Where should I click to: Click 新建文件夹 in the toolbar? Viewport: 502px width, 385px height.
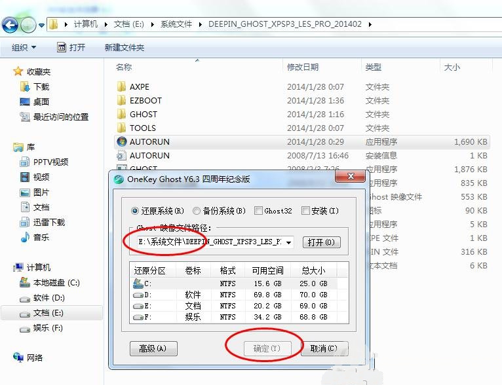click(124, 47)
